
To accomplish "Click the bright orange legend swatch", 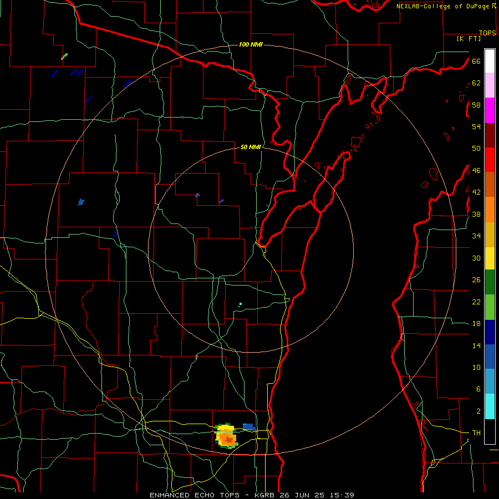I will pos(490,210).
